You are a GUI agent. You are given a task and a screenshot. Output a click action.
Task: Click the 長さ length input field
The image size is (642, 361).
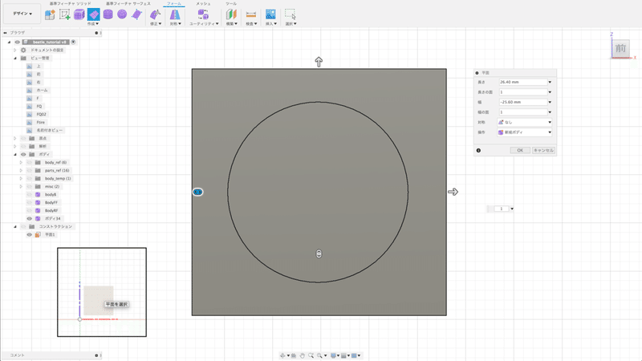coord(523,83)
